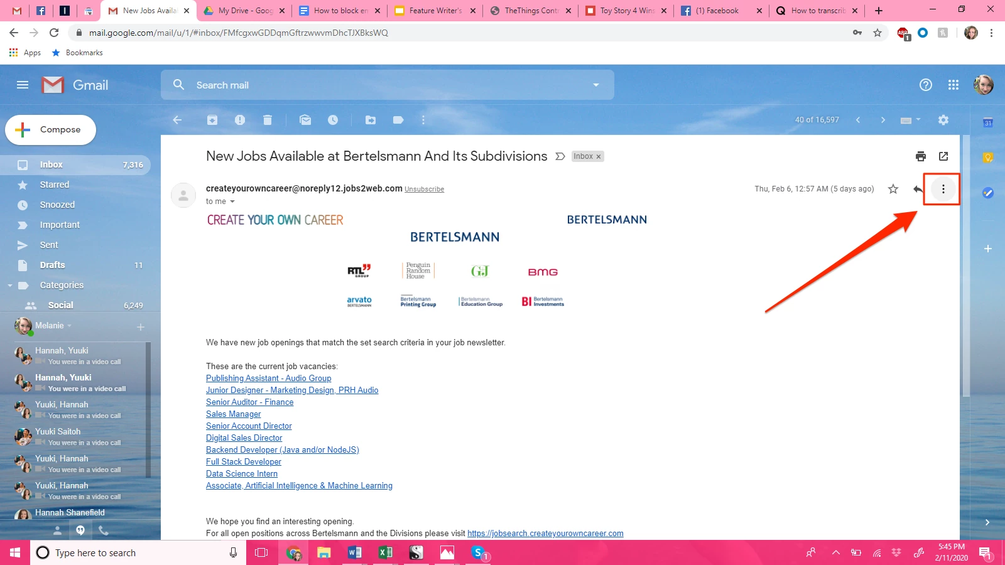
Task: Go to the newer email arrow
Action: click(858, 120)
